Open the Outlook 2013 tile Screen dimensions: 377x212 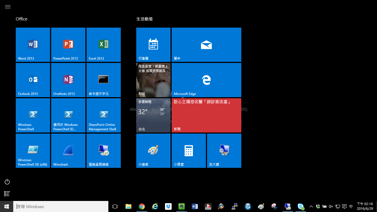pyautogui.click(x=33, y=80)
